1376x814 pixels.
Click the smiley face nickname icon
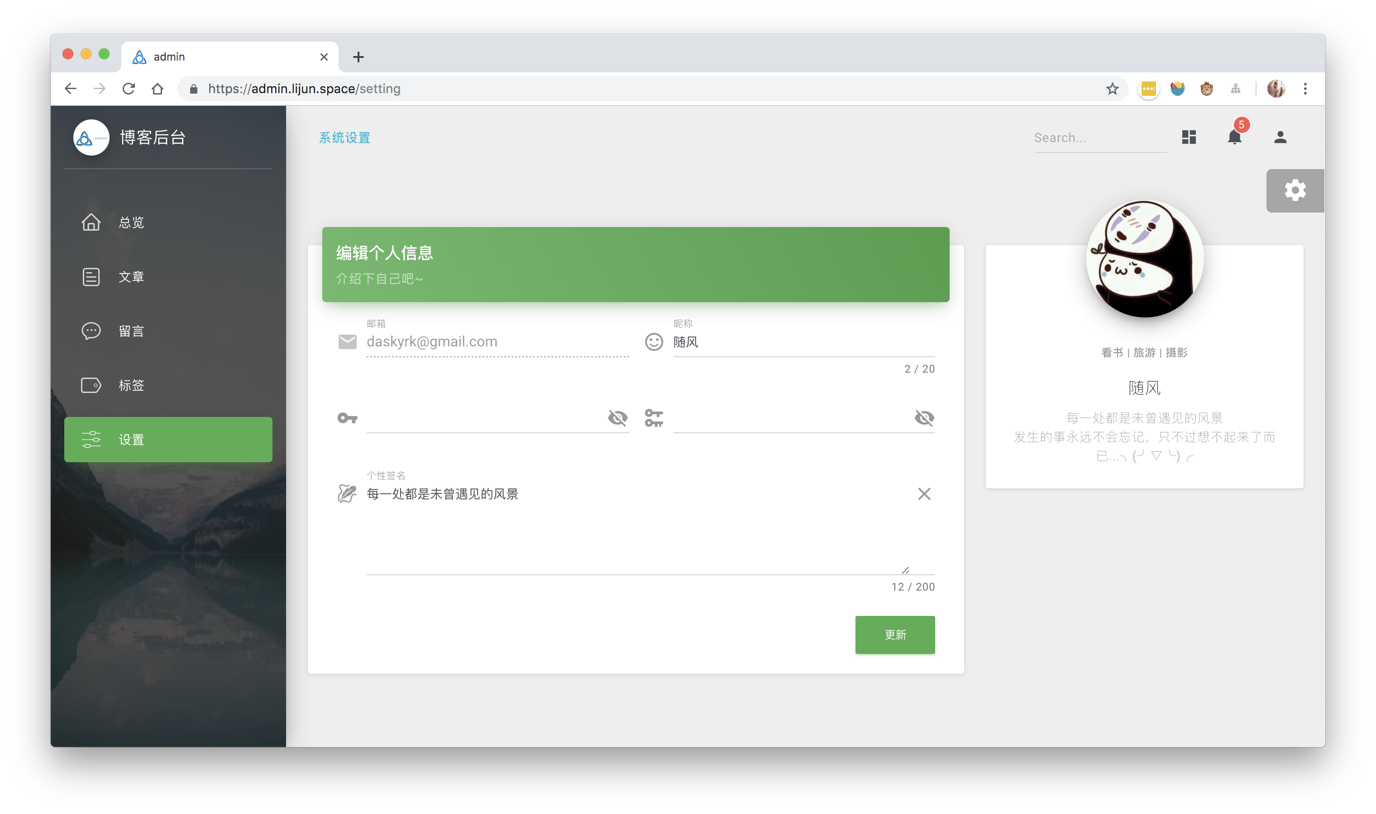(x=654, y=342)
